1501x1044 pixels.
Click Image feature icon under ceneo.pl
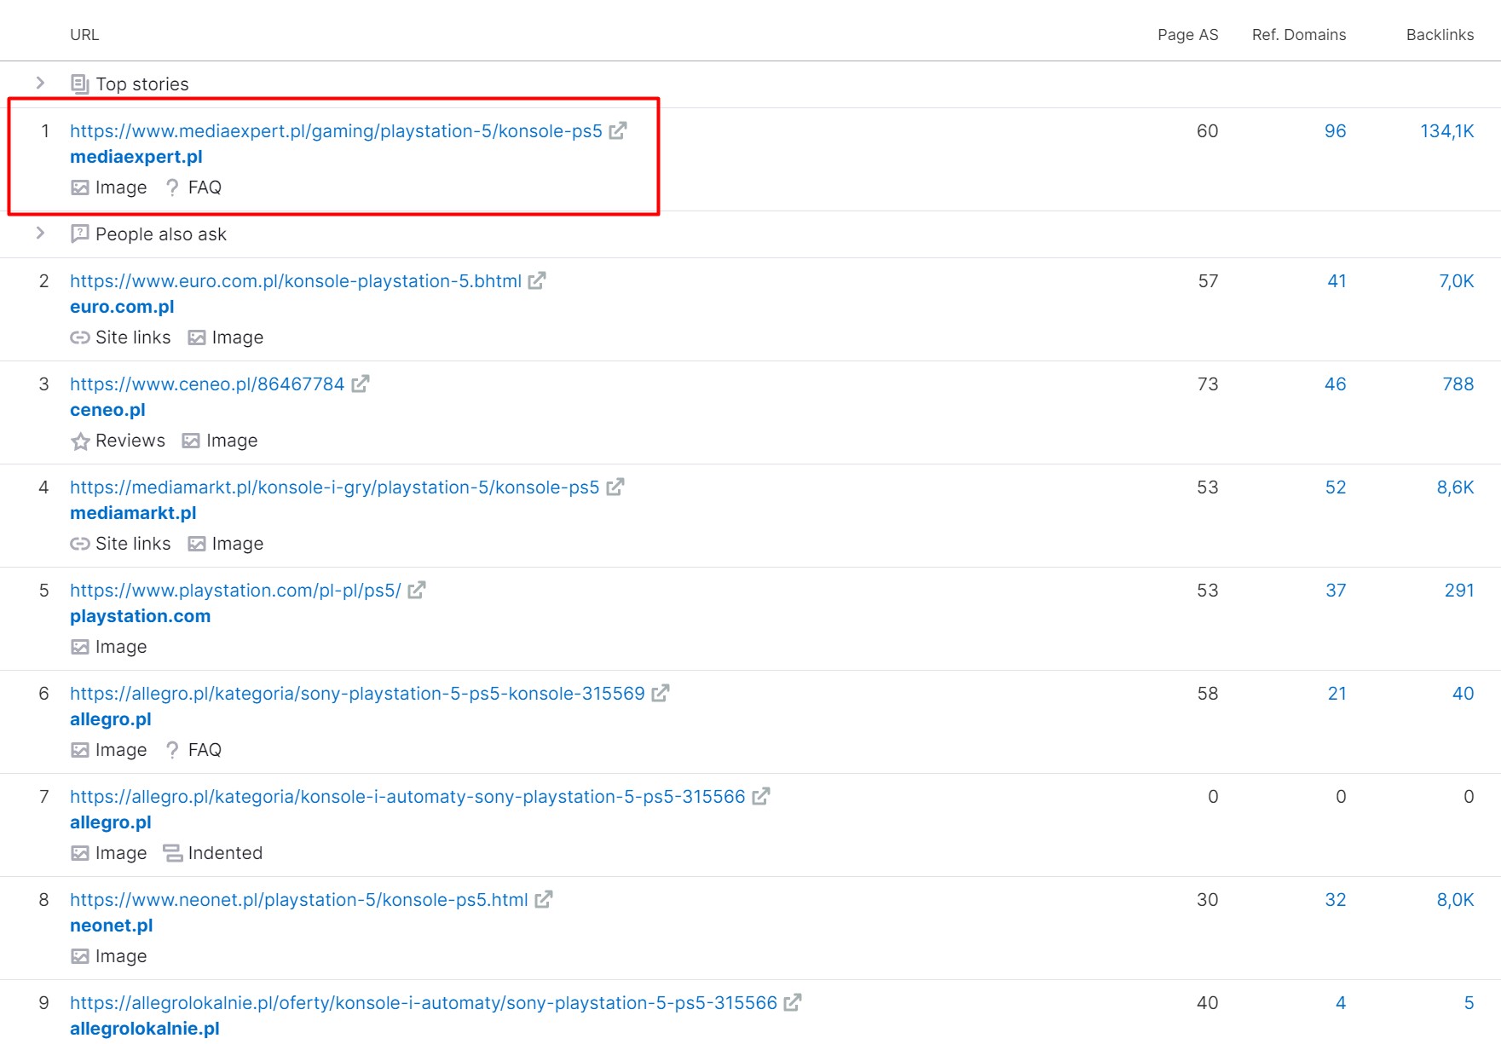(191, 441)
